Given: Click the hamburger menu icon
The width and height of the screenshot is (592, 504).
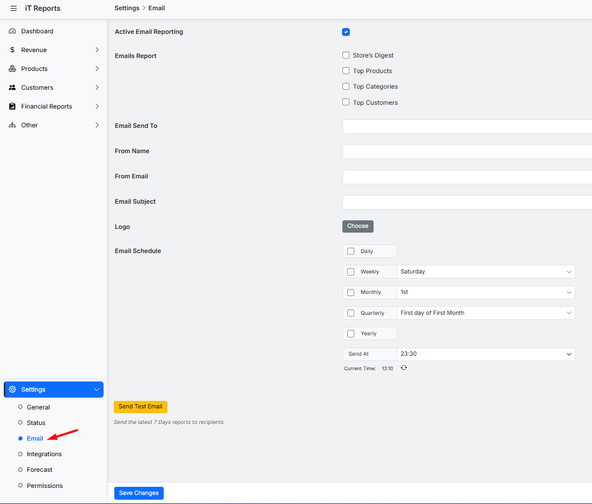Looking at the screenshot, I should 13,9.
